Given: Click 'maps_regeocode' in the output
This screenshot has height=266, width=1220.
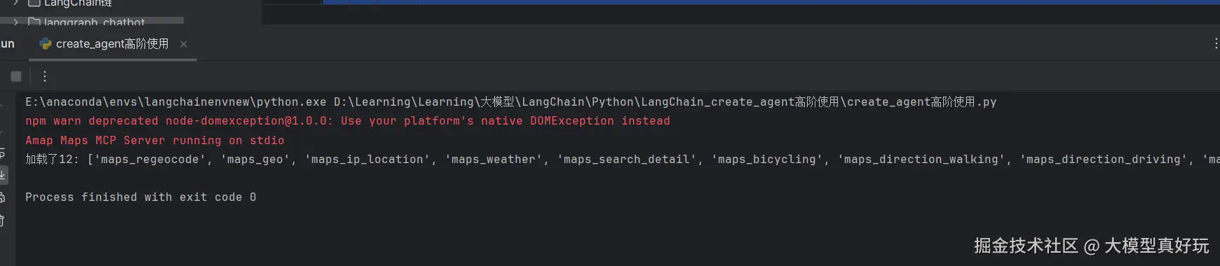Looking at the screenshot, I should click(x=151, y=160).
